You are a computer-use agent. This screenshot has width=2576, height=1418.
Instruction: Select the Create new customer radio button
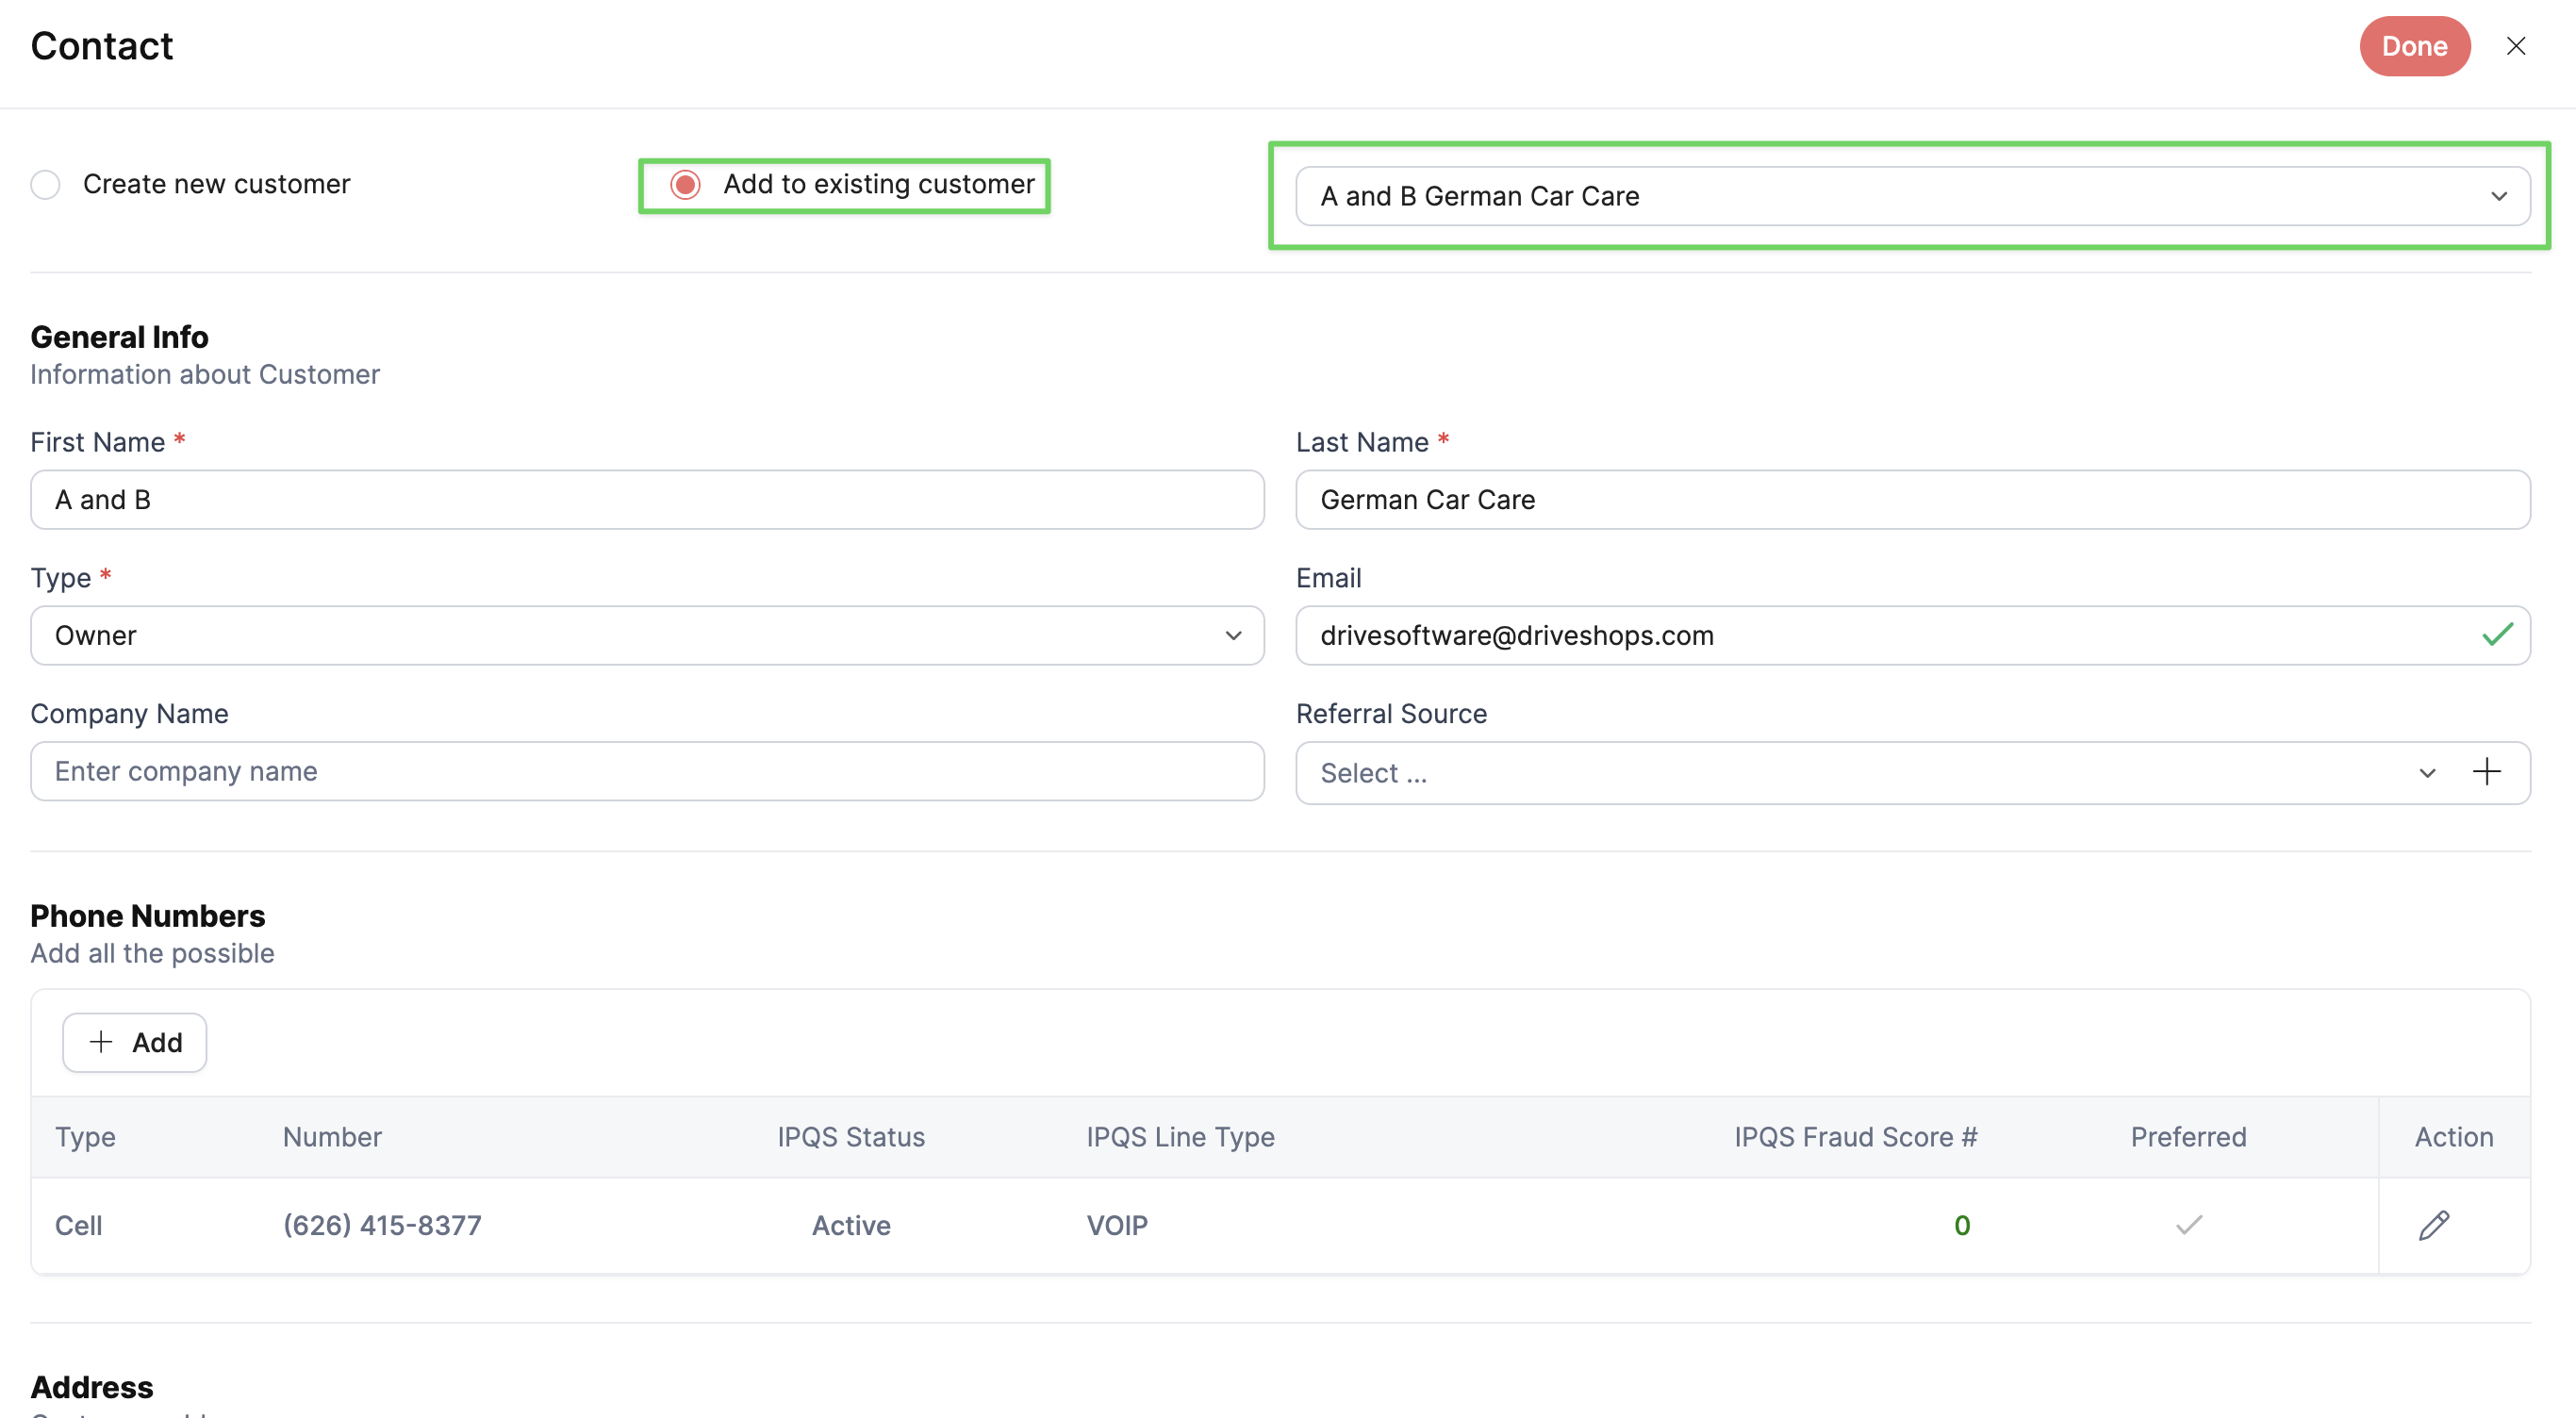tap(46, 185)
